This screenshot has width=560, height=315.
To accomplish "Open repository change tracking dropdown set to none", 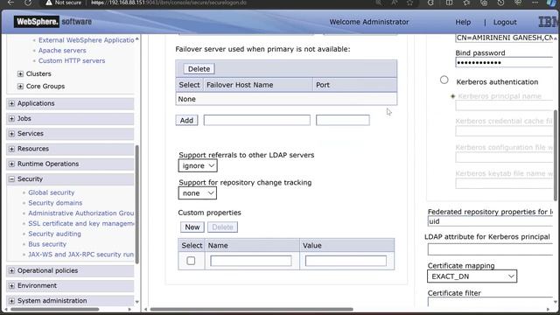I will pyautogui.click(x=197, y=193).
